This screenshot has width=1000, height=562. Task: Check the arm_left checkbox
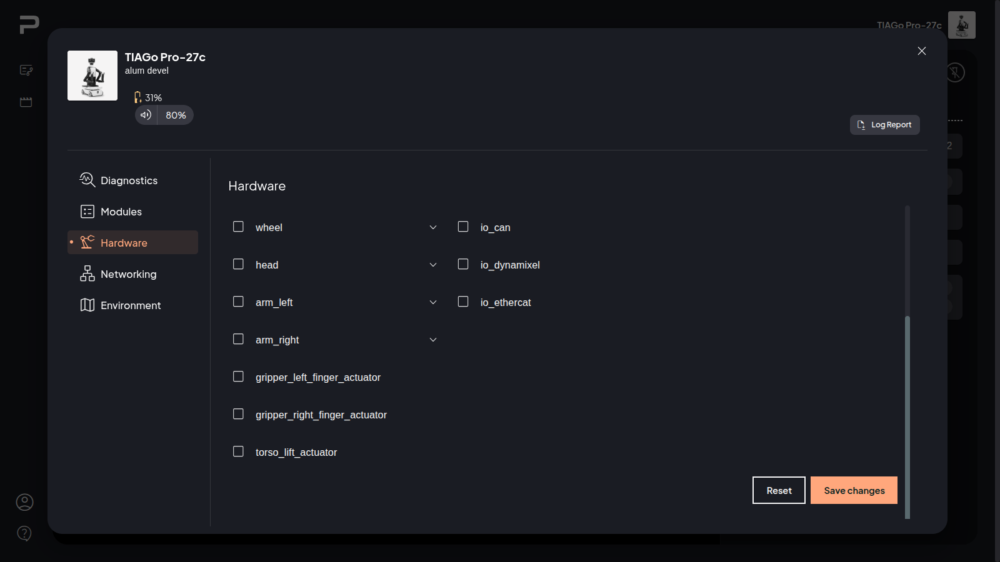pyautogui.click(x=238, y=302)
